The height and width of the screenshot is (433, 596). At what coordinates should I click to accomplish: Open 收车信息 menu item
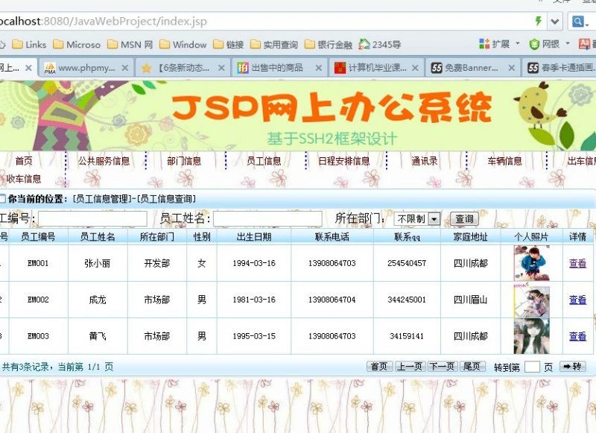(x=24, y=179)
